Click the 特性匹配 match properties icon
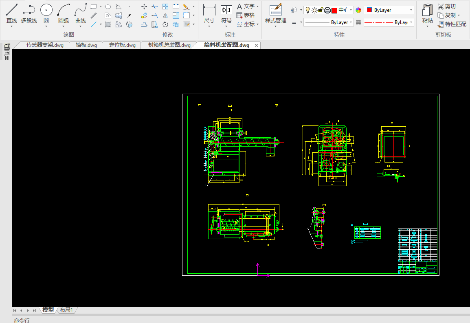Viewport: 470px width, 323px height. 441,24
